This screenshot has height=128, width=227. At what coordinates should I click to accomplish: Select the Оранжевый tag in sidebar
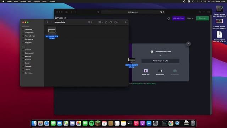coord(29,53)
